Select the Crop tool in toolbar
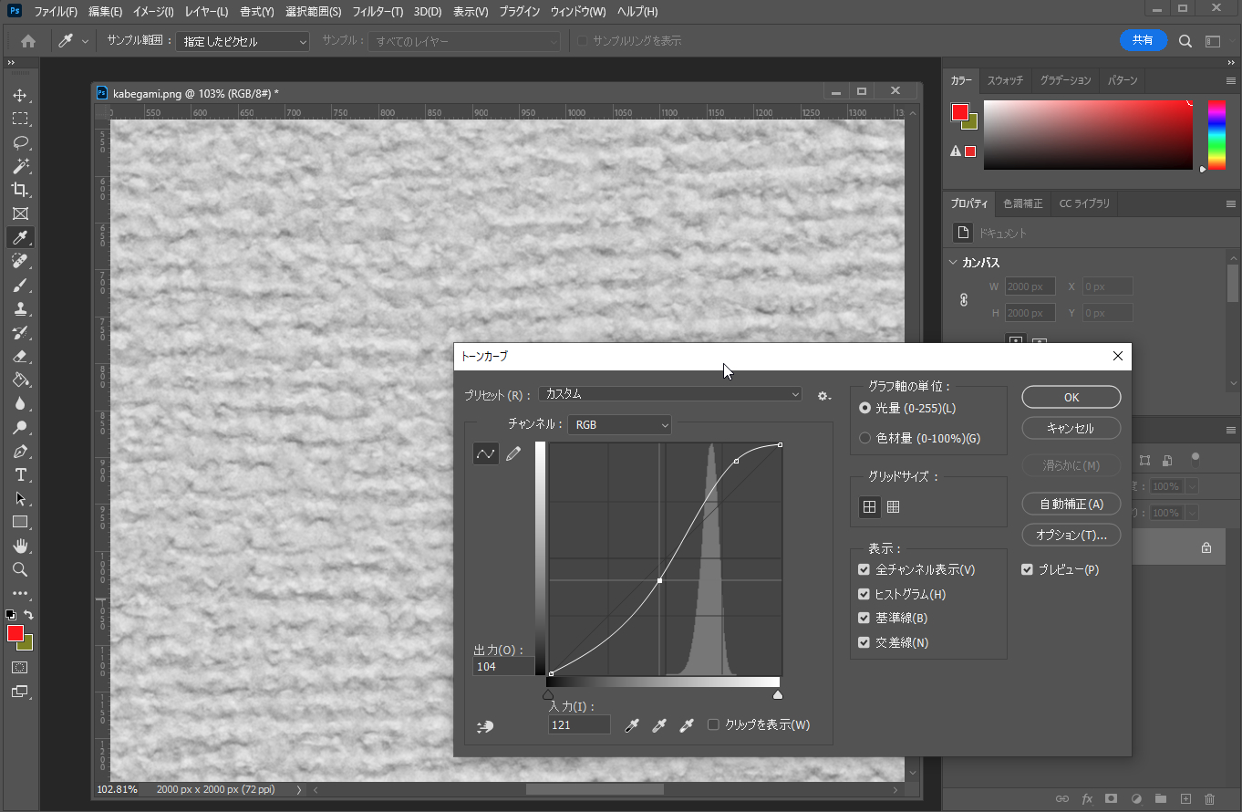 pyautogui.click(x=19, y=190)
